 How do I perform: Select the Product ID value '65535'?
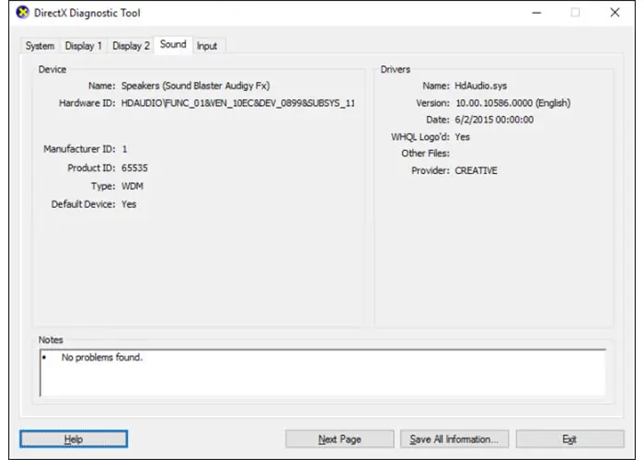[x=134, y=168]
